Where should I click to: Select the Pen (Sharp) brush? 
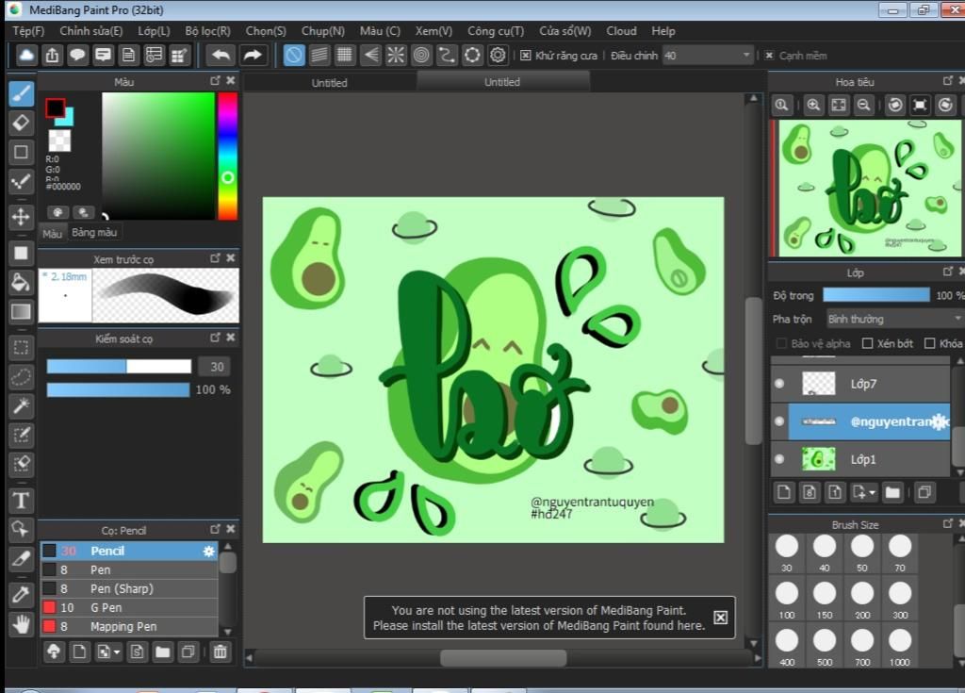[x=129, y=588]
